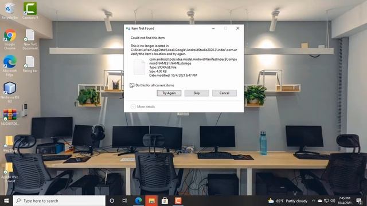
Task: Select the Web2App folder on the desktop
Action: tap(10, 144)
